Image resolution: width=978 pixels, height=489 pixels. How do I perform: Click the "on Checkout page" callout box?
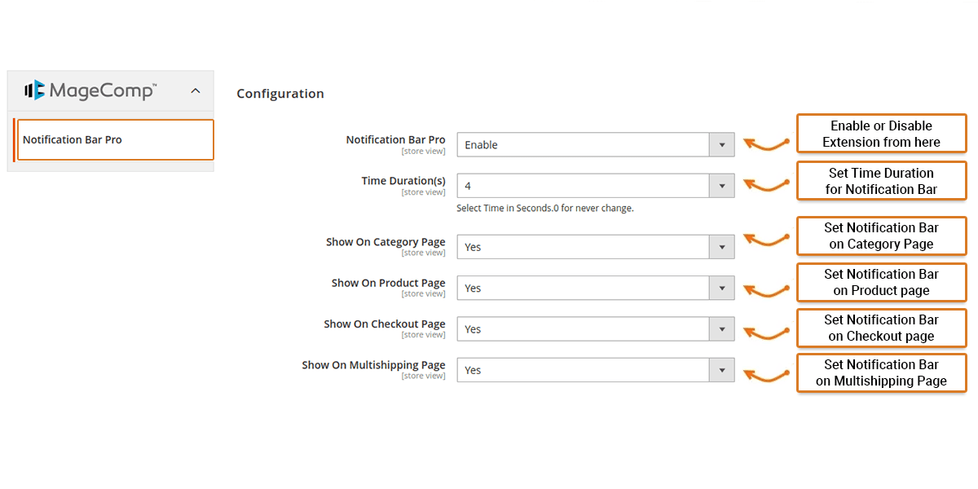tap(881, 328)
